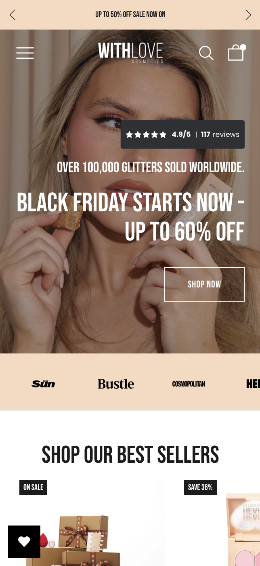Screen dimensions: 260x566
Task: Click the Black Friday headline text
Action: pyautogui.click(x=130, y=217)
